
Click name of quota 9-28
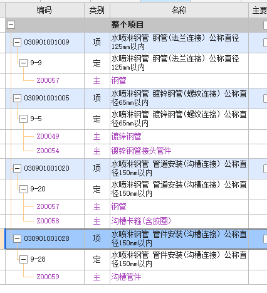coord(179,260)
